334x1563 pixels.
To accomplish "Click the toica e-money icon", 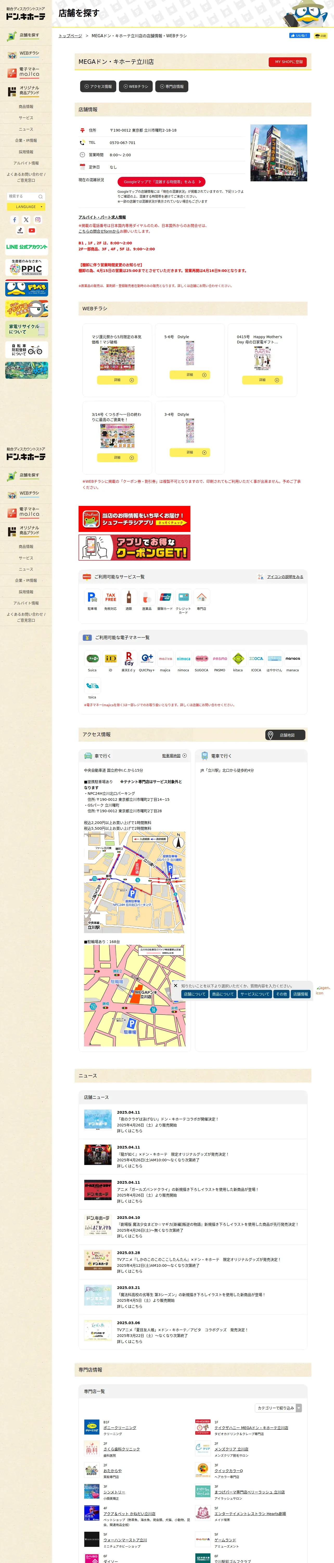I will (x=92, y=686).
